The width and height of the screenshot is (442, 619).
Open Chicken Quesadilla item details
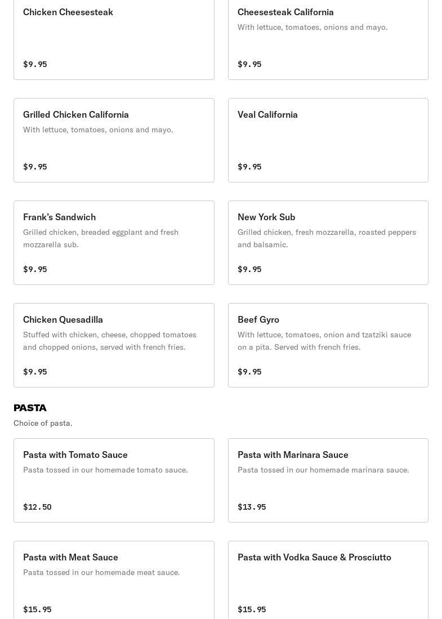pos(114,345)
